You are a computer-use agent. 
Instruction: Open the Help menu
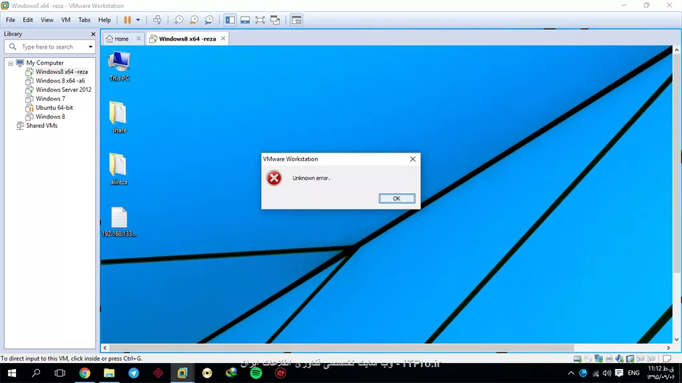105,20
